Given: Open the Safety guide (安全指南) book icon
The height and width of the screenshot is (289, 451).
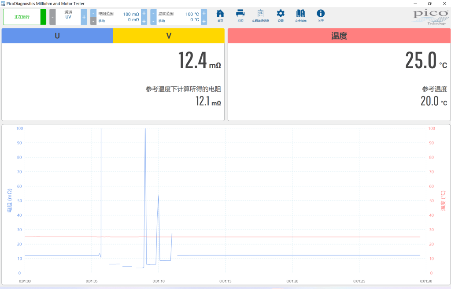Looking at the screenshot, I should click(300, 16).
